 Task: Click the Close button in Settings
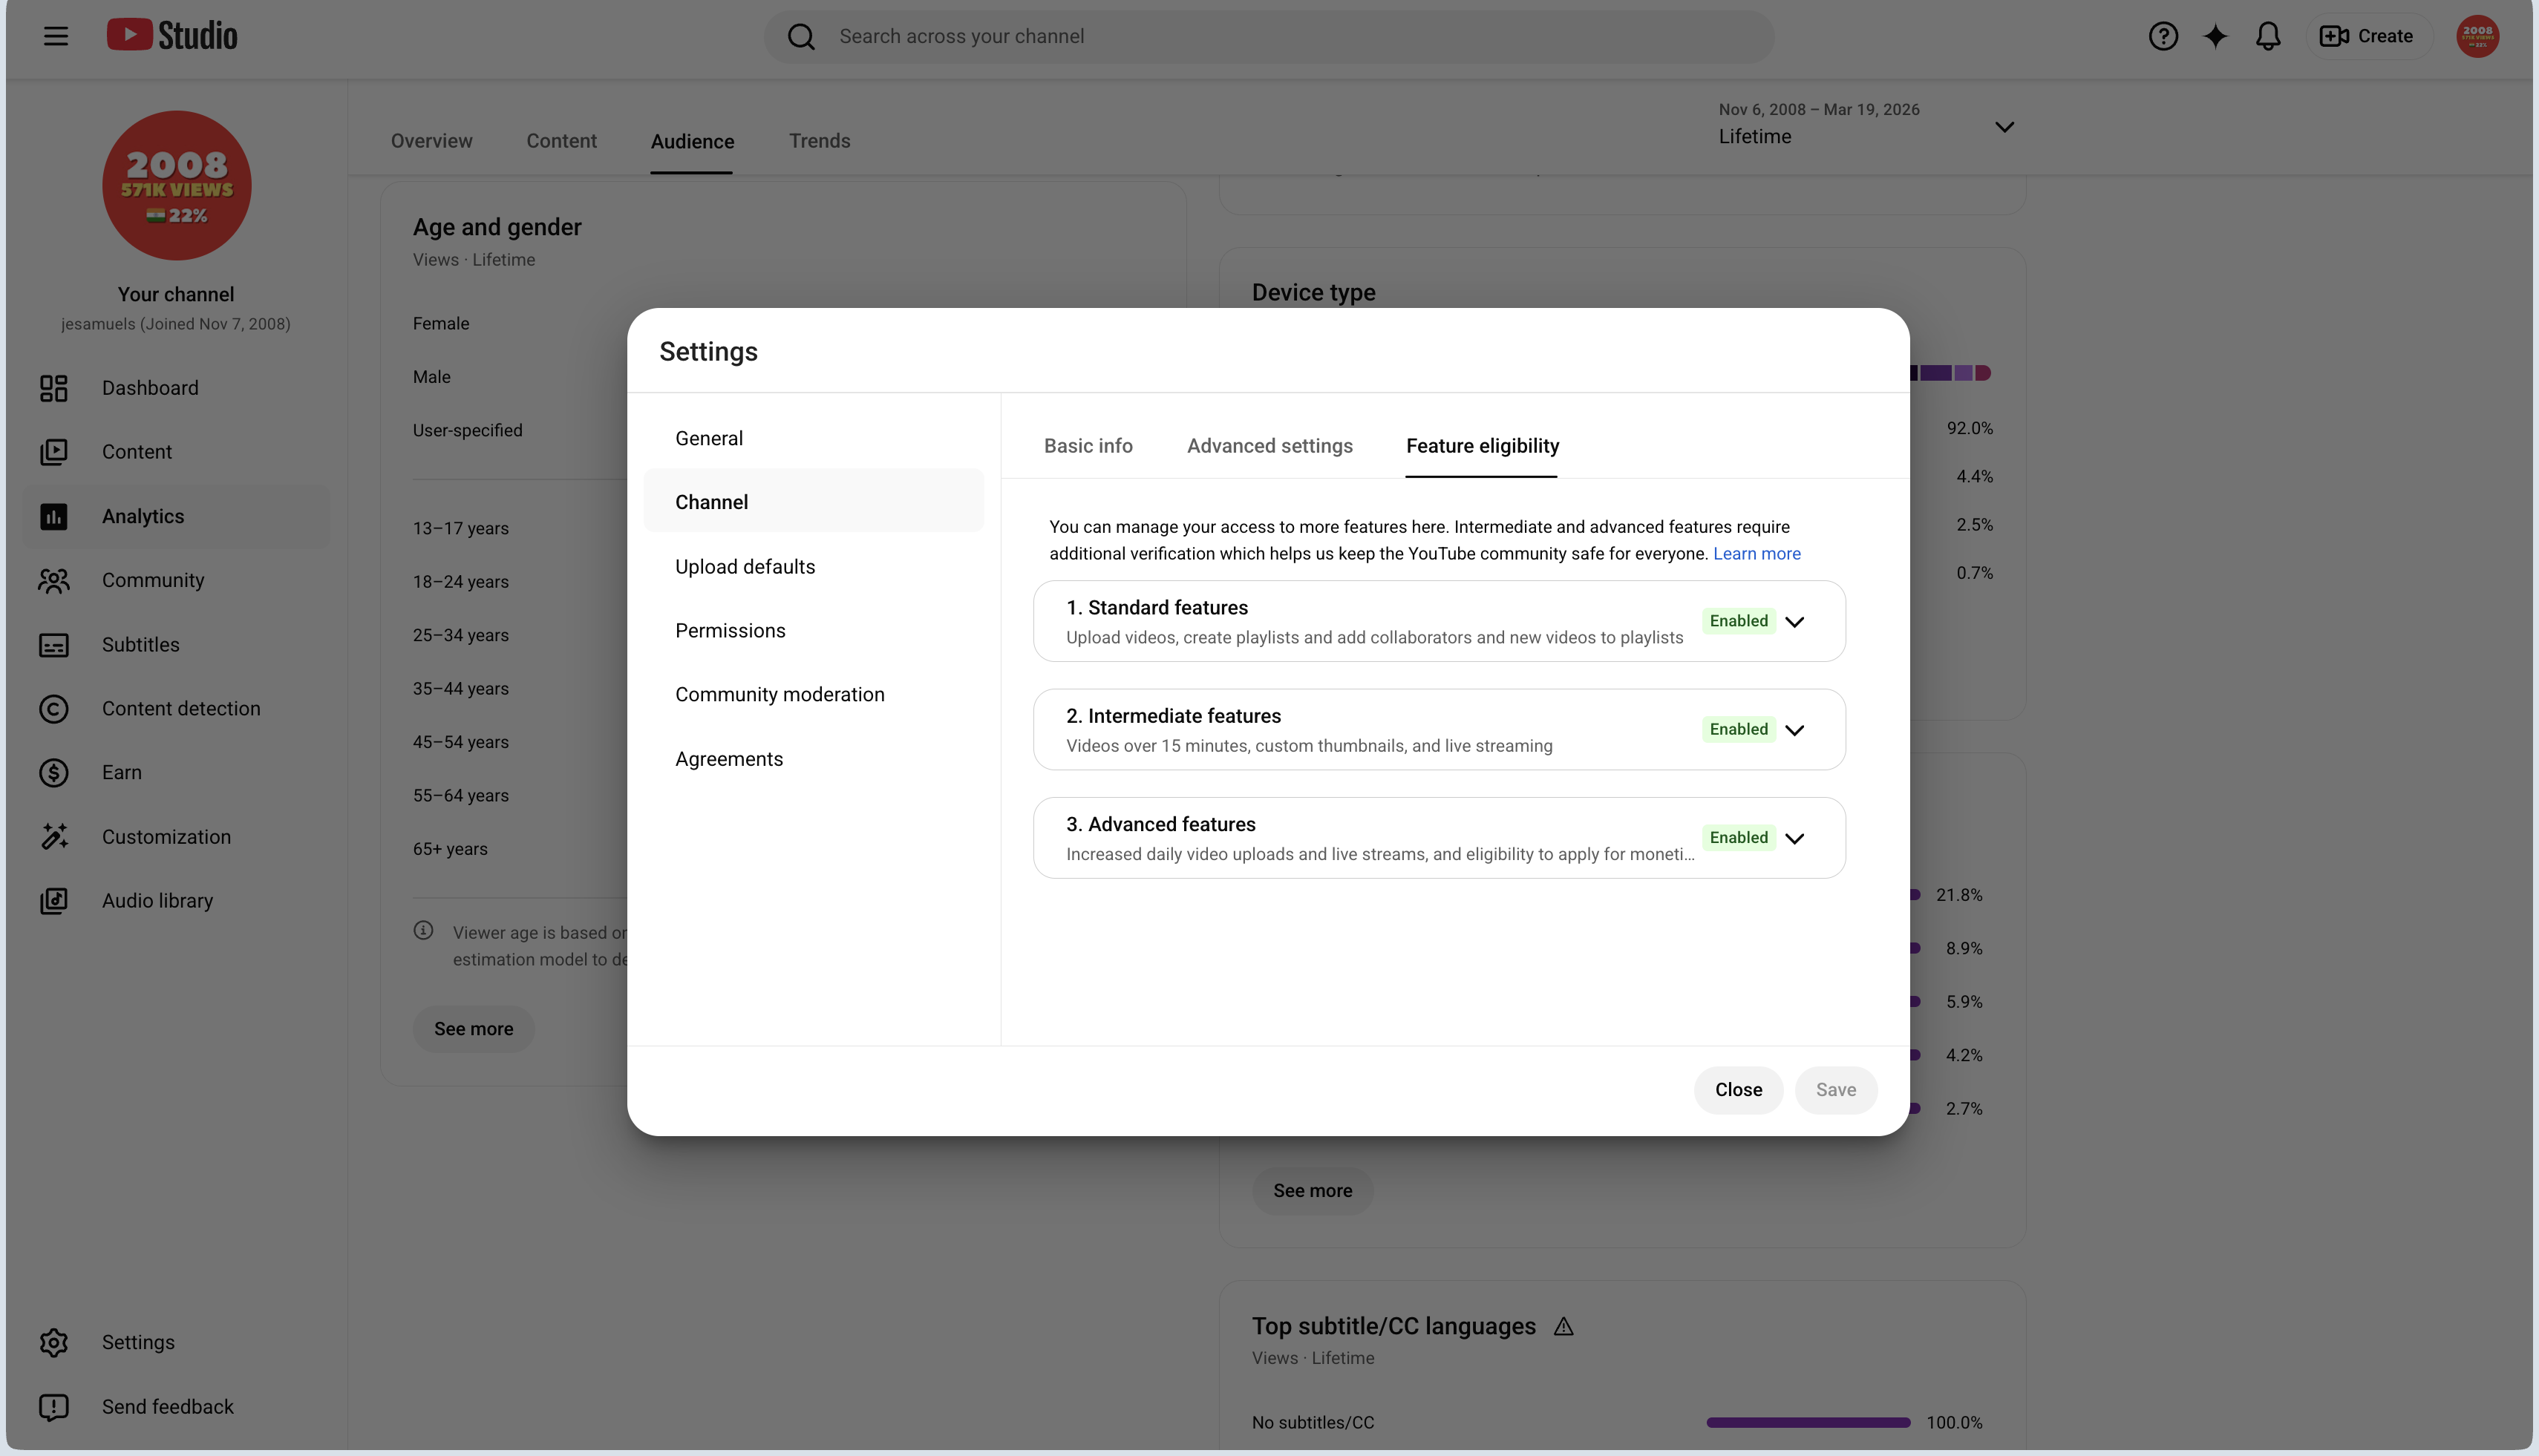coord(1738,1090)
